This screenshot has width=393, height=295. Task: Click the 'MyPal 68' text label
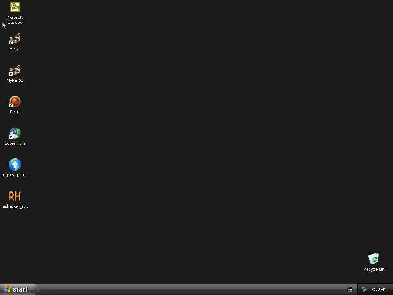15,80
